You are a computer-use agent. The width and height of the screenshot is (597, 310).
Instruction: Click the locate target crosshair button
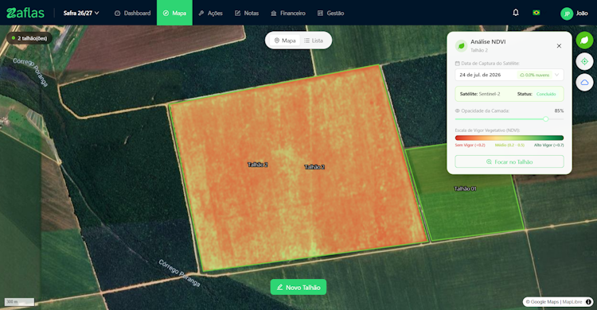pos(584,61)
